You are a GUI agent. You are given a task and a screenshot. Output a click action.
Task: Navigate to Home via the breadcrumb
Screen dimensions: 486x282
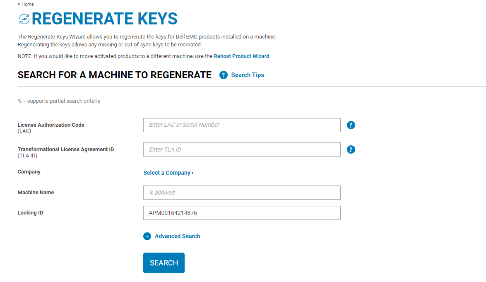26,4
